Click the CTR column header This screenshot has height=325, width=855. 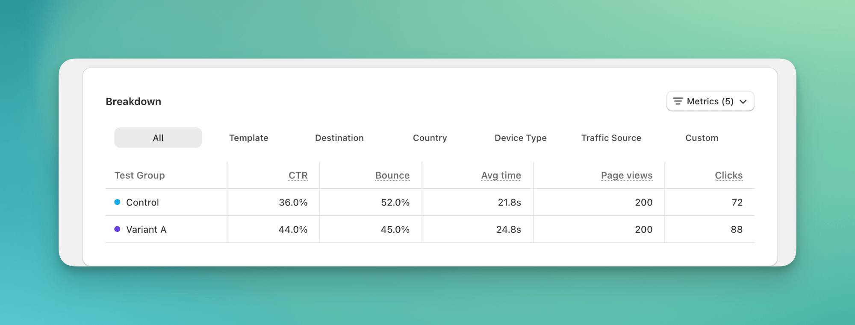[298, 176]
